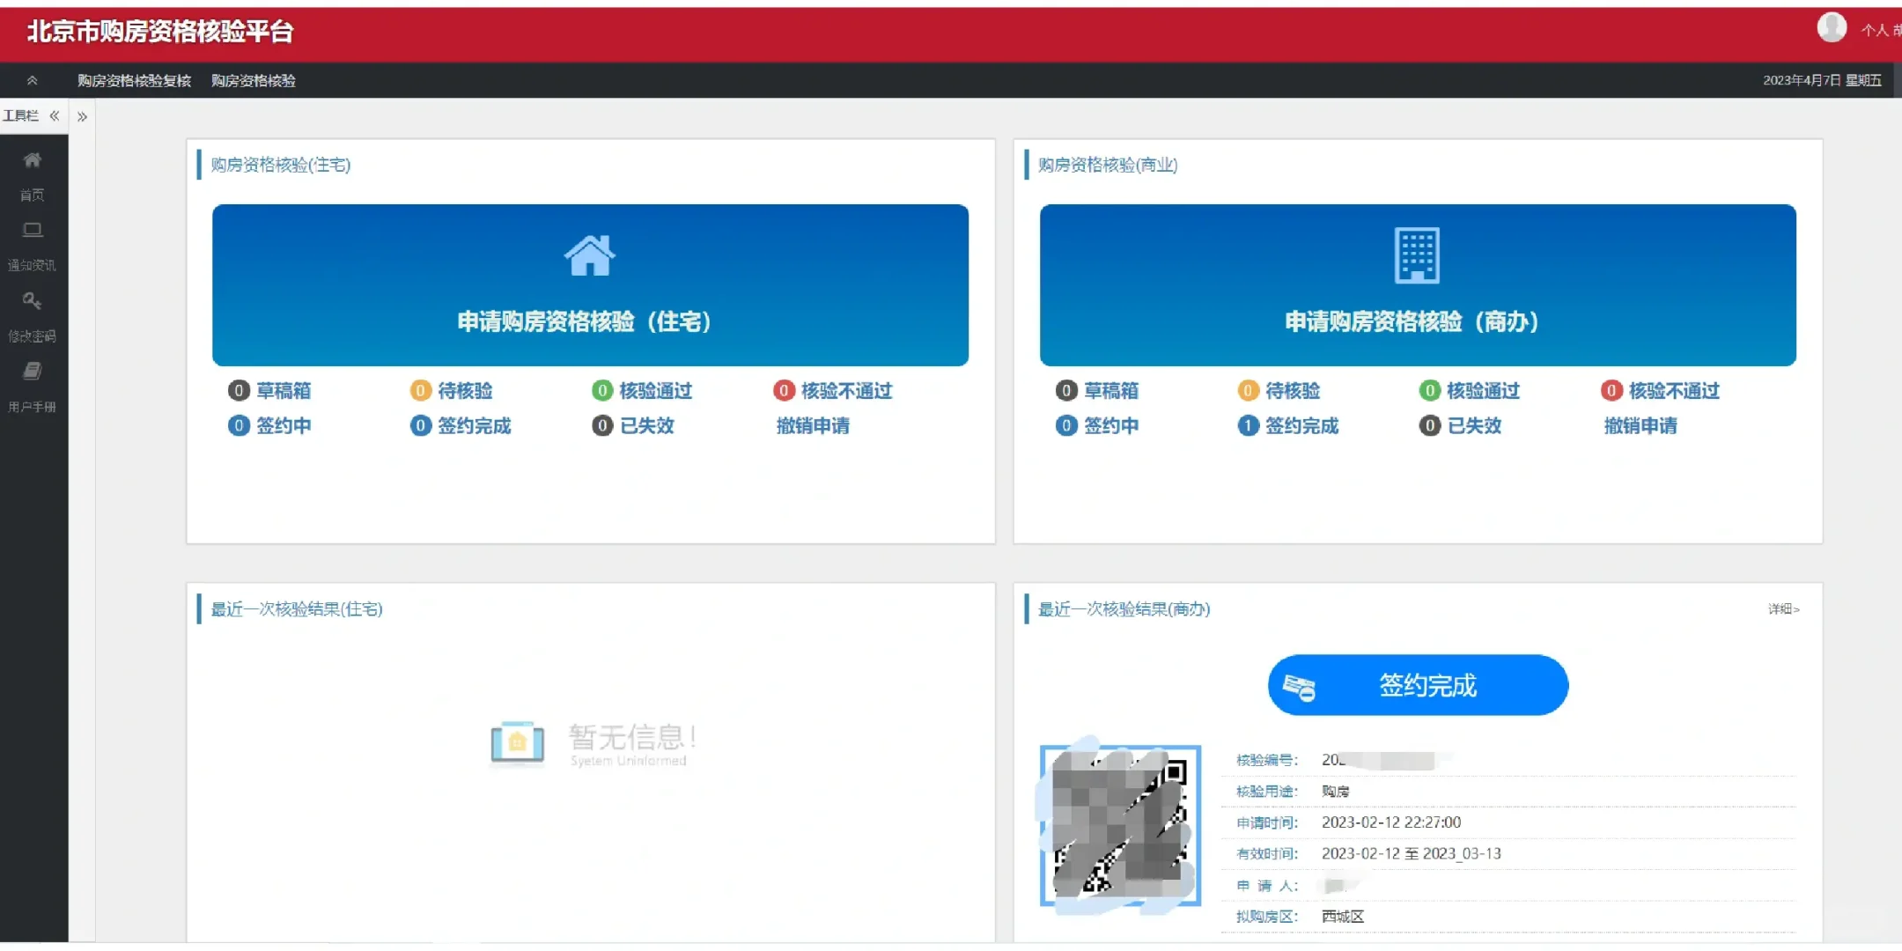Viewport: 1902px width, 951px height.
Task: Collapse the top menu with up chevron
Action: pos(32,80)
